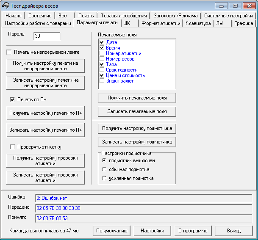
Task: Focus the Пароль input field
Action: [47, 36]
